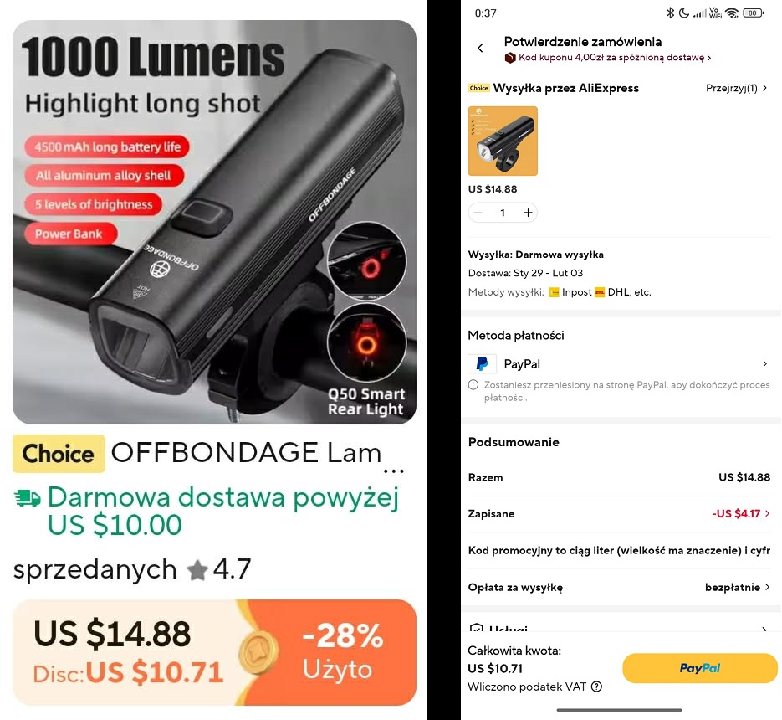Expand the Zapisane savings details
This screenshot has width=782, height=720.
tap(741, 513)
